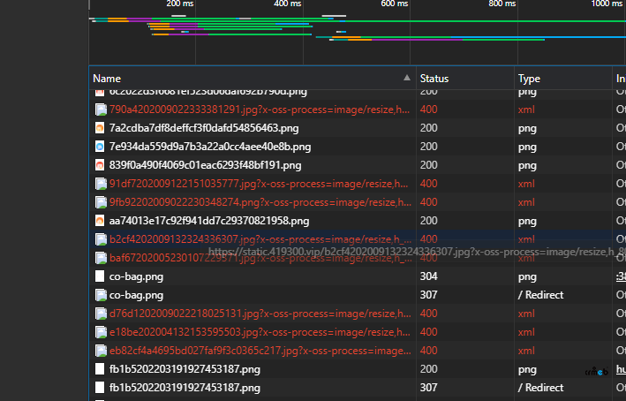Click the blank file icon of co-bag.png 304 row
The image size is (626, 401).
(100, 276)
